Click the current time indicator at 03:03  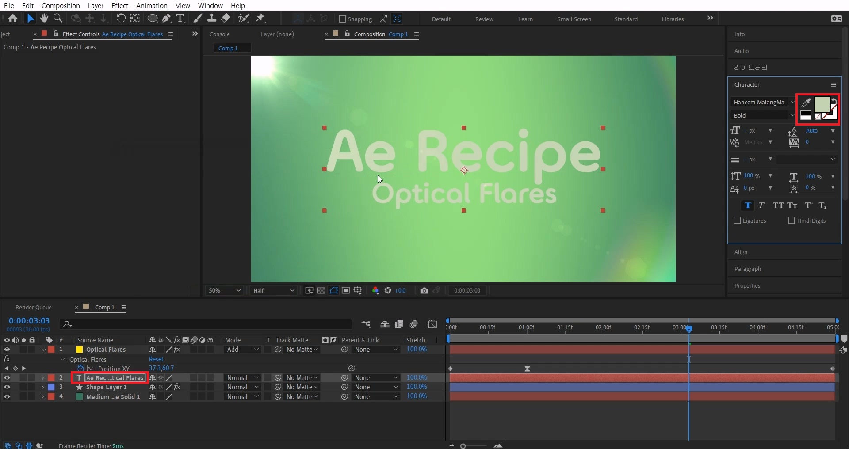689,328
